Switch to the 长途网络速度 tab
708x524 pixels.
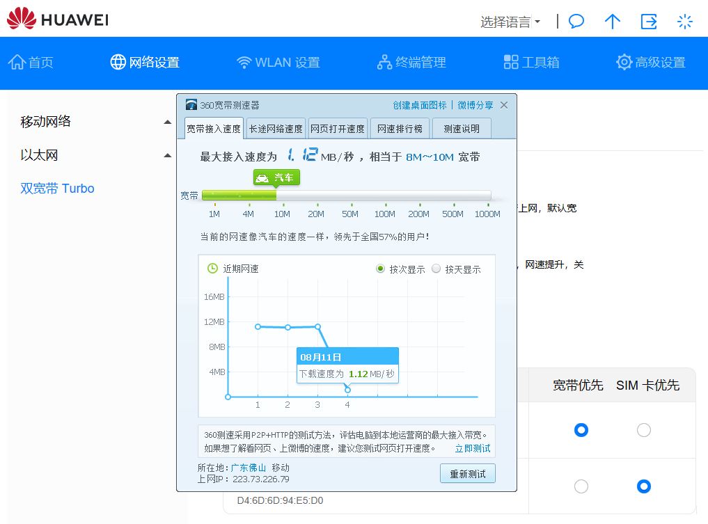click(x=276, y=129)
